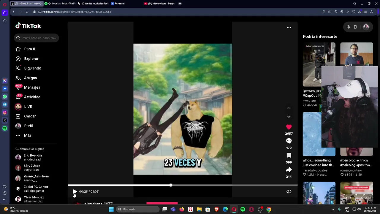This screenshot has width=380, height=214.
Task: Switch to the 20 bandas musicales tab
Action: (93, 4)
